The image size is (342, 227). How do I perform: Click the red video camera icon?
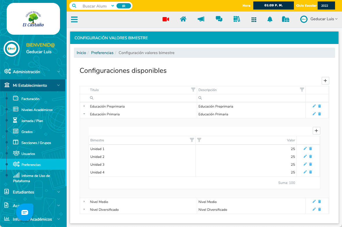pos(166,19)
